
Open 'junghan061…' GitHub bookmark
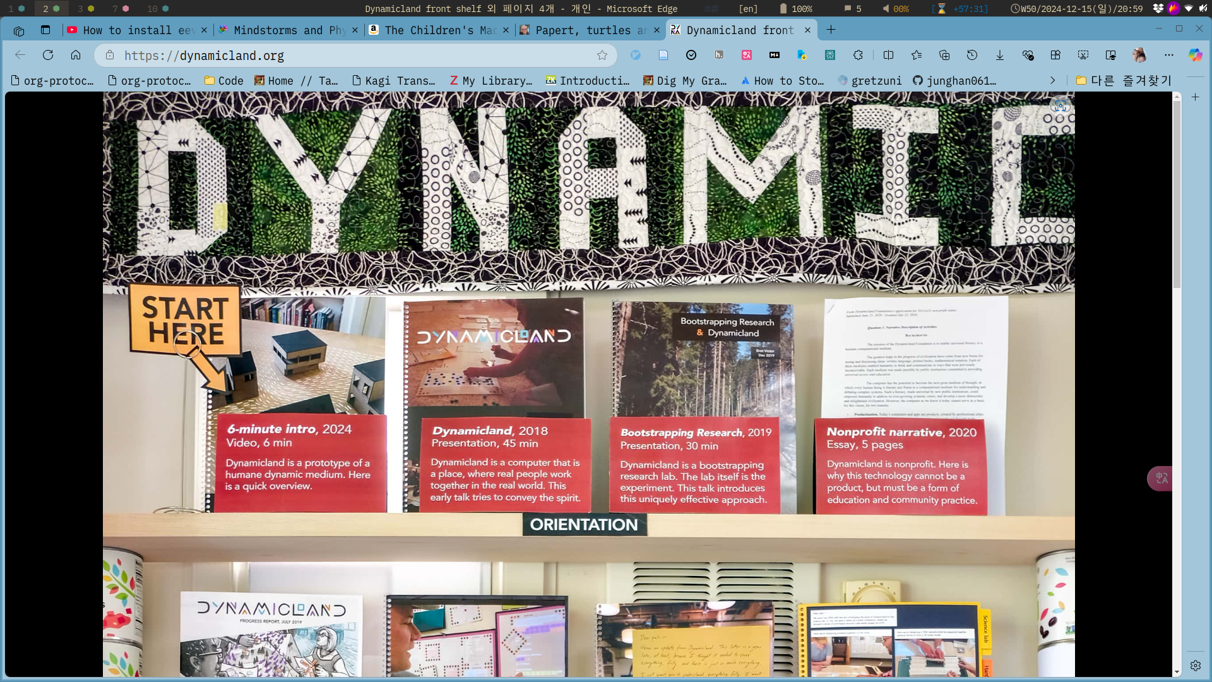click(954, 80)
